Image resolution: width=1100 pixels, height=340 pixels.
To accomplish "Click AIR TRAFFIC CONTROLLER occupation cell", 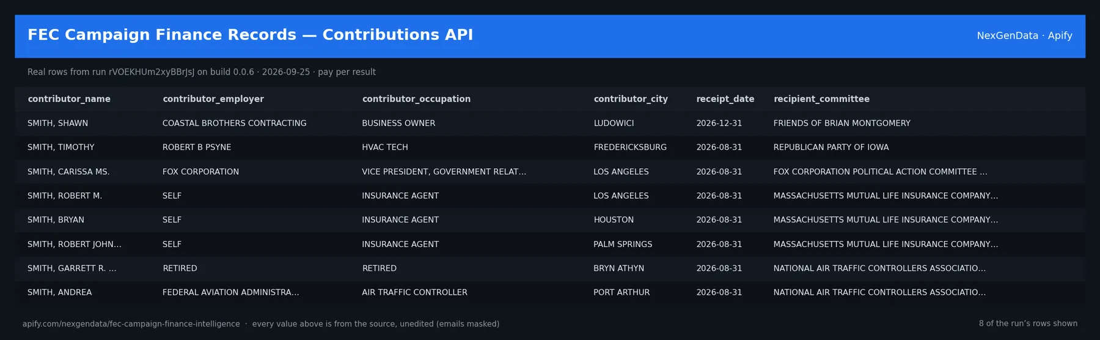I will 414,292.
